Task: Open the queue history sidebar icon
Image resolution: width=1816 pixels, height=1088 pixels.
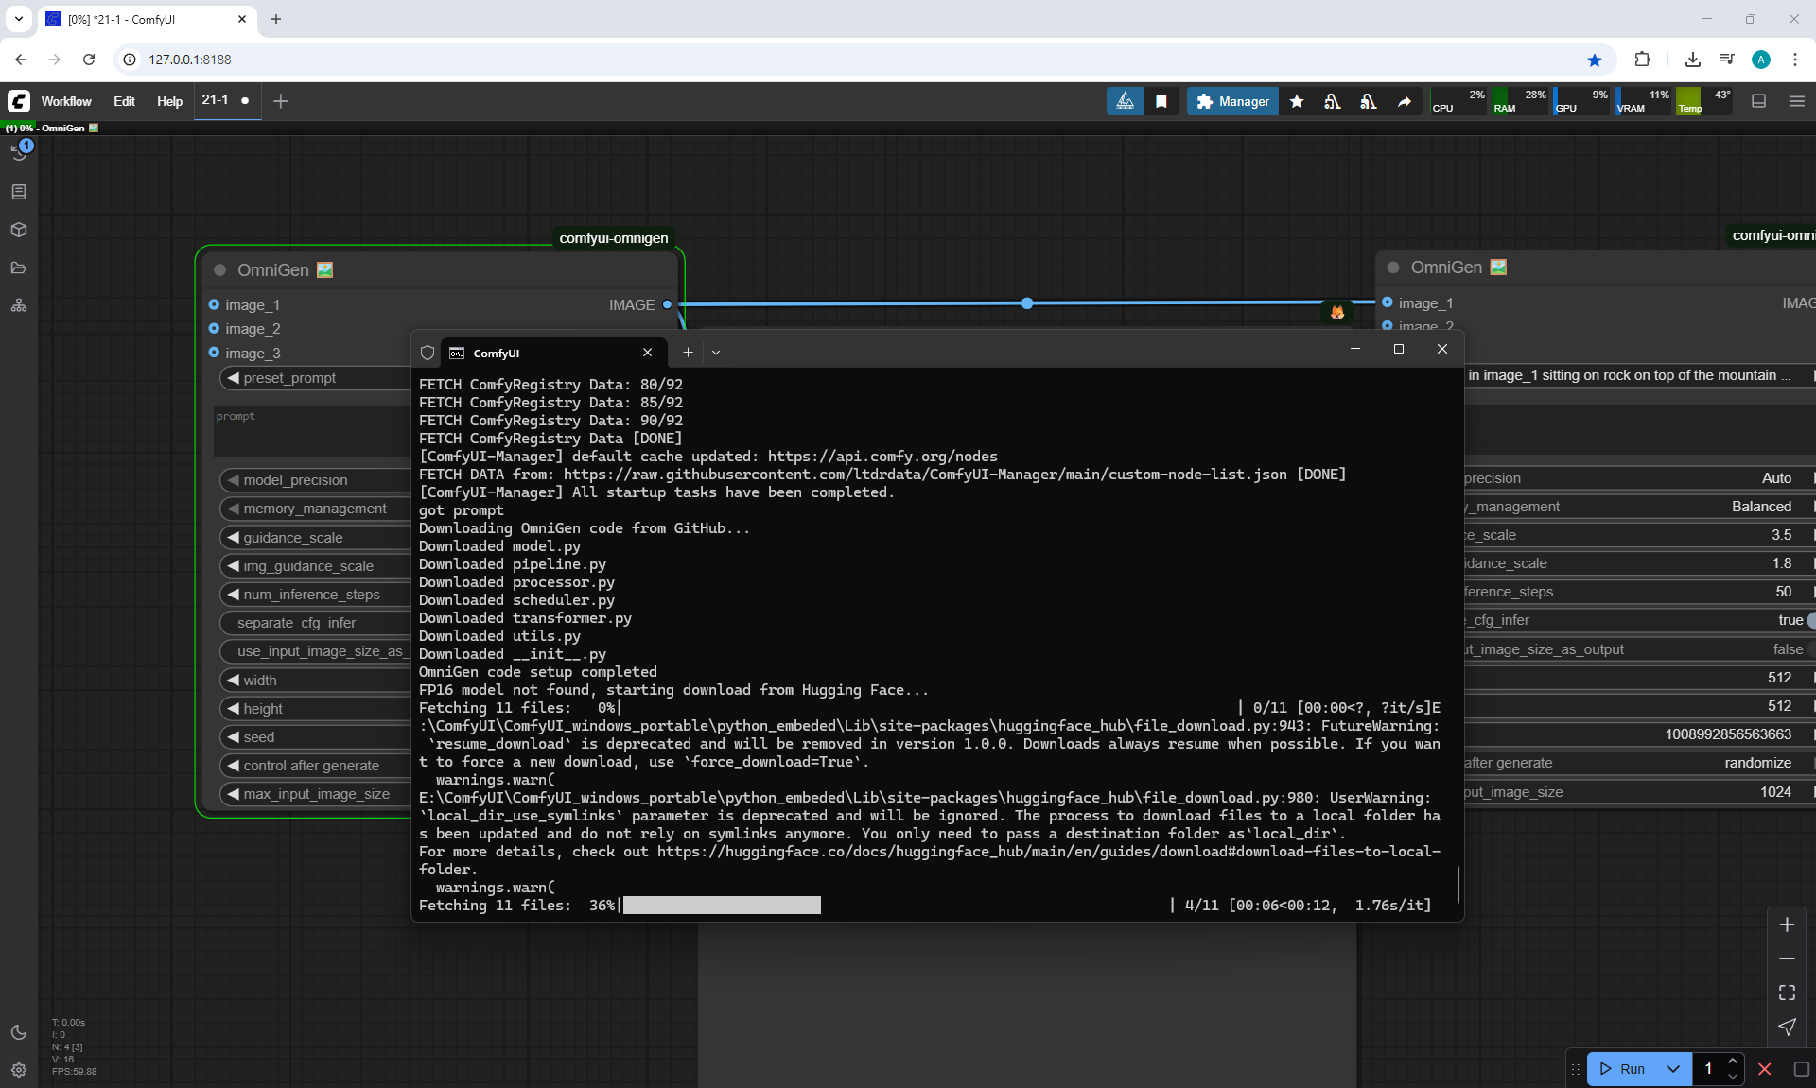Action: (x=19, y=152)
